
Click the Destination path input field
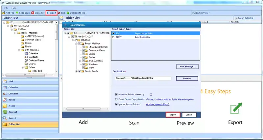pyautogui.click(x=143, y=78)
